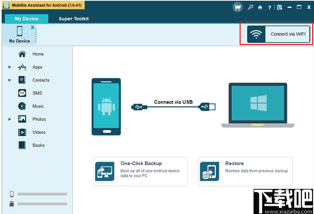Click the Contacts address book icon
This screenshot has width=314, height=214.
tap(22, 80)
